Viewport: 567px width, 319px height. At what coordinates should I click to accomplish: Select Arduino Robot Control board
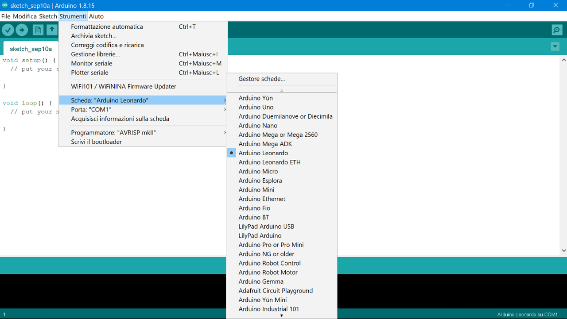[x=282, y=263]
